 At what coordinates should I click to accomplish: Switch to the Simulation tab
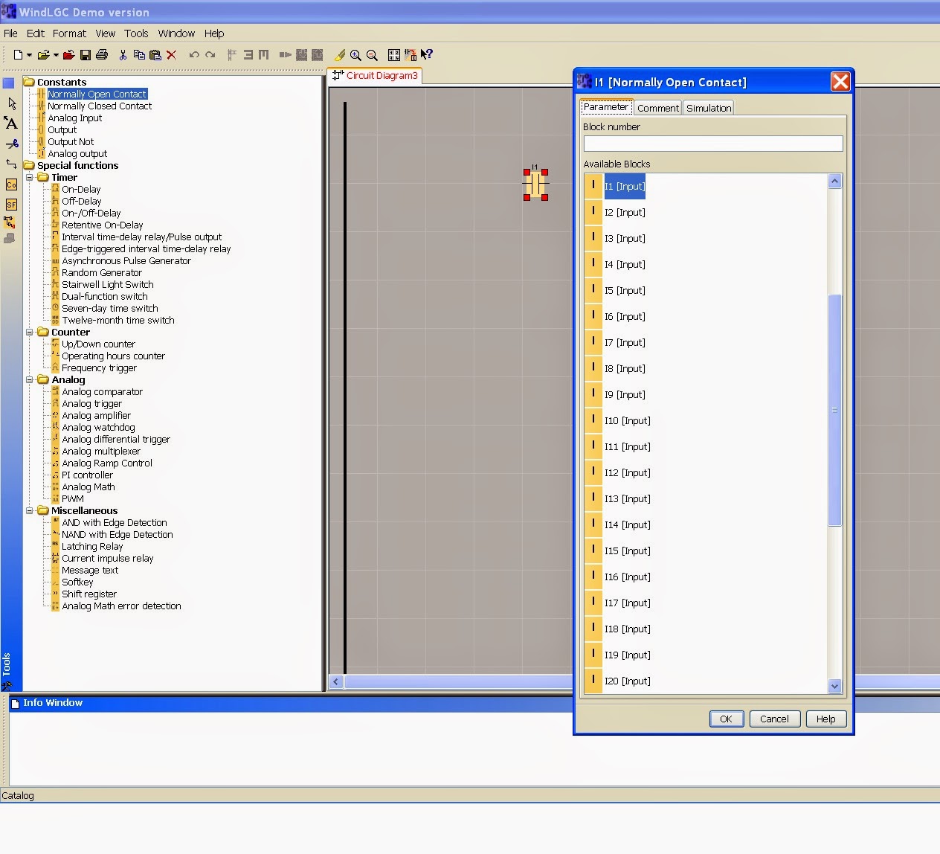tap(707, 107)
